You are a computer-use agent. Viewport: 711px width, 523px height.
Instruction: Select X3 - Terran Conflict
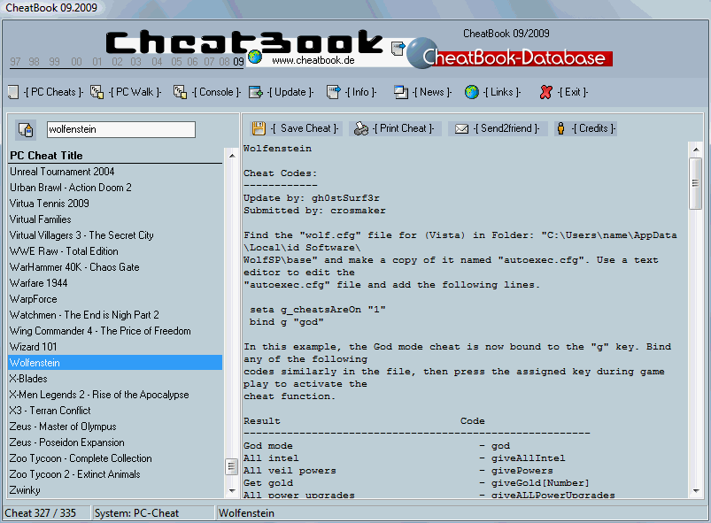point(116,411)
